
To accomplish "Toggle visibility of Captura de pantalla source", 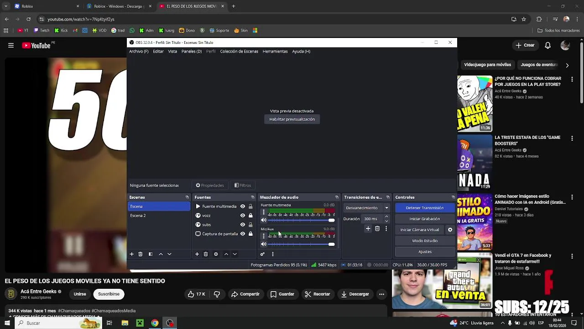I will (x=243, y=234).
